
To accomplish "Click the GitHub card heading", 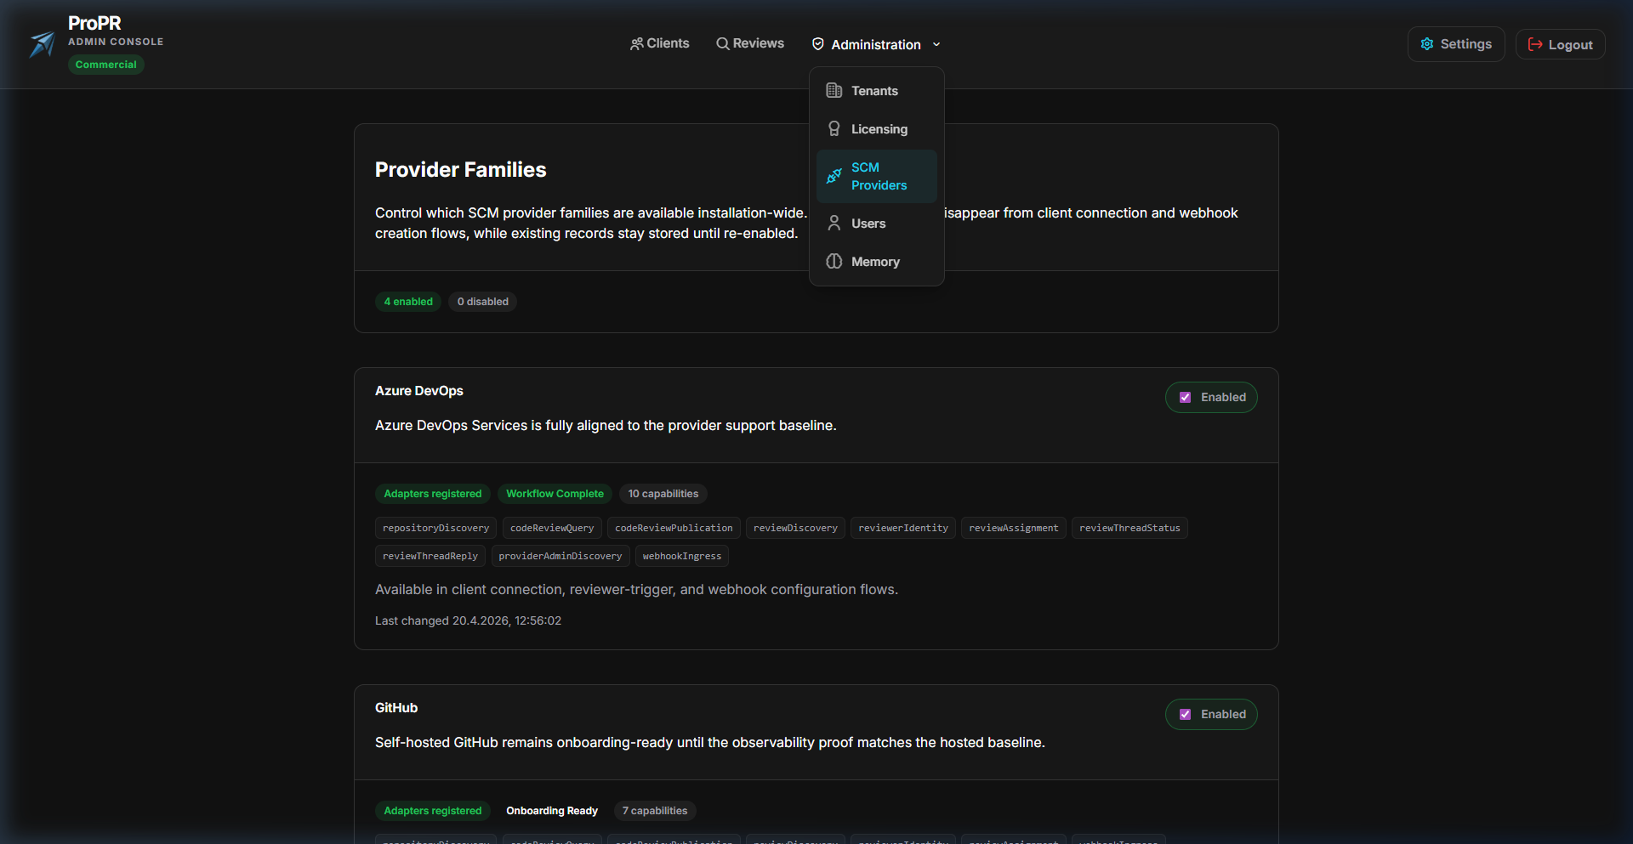I will (x=396, y=708).
